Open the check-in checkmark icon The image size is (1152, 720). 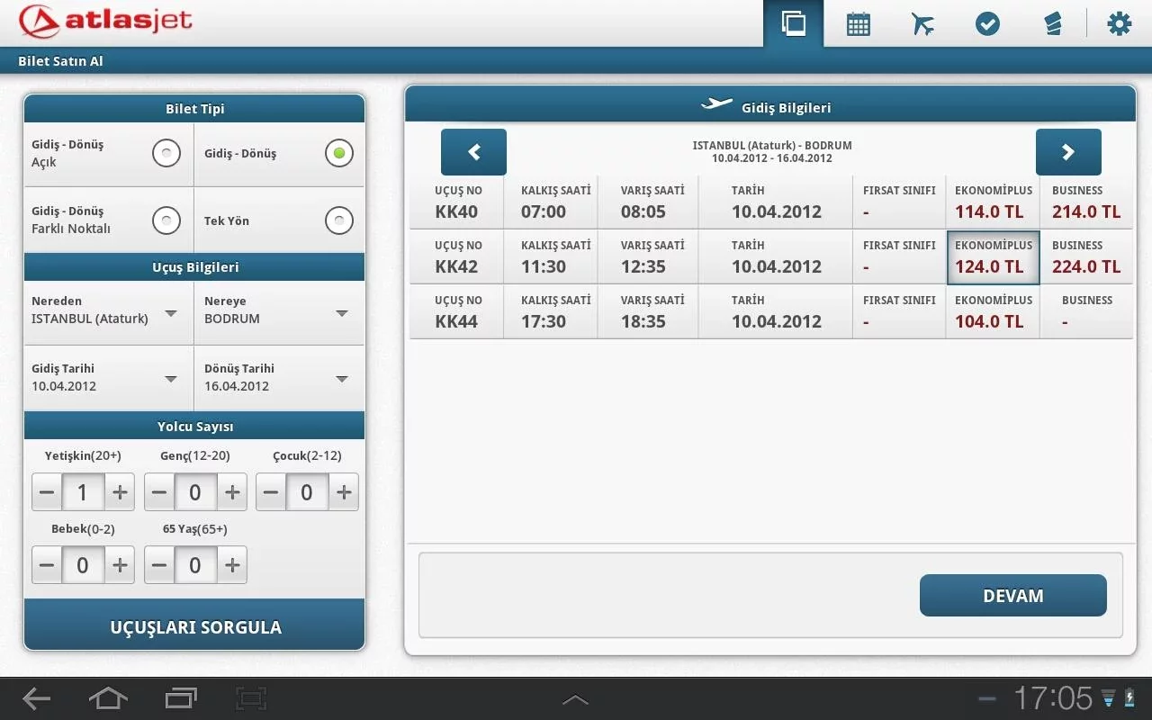[x=987, y=23]
